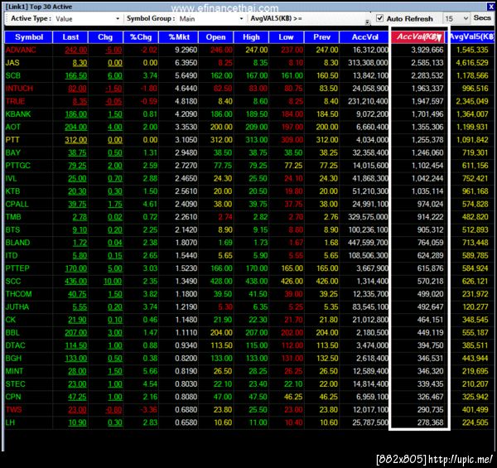Viewport: 497px width, 468px height.
Task: Select the MINT symbol
Action: tap(14, 371)
